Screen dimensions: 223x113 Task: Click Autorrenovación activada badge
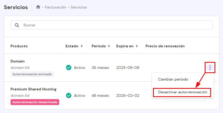coord(32,74)
